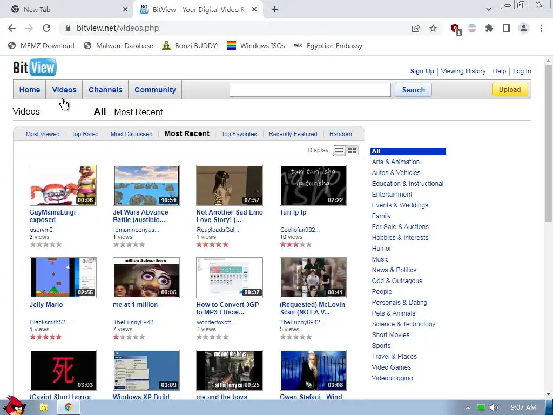Image resolution: width=553 pixels, height=415 pixels.
Task: Open the Malware Database bookmark
Action: [118, 46]
